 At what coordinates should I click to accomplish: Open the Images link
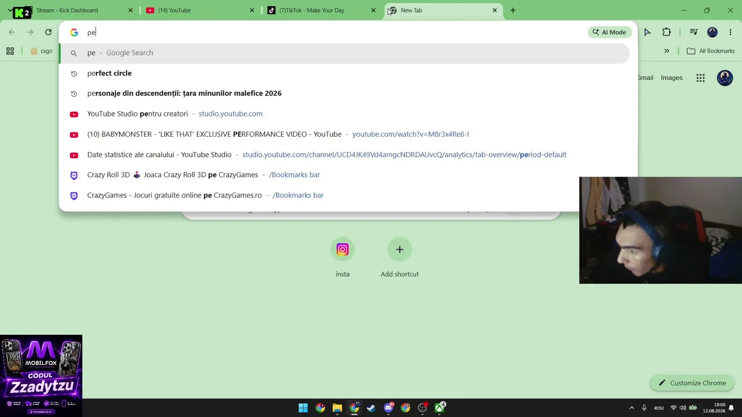[671, 78]
